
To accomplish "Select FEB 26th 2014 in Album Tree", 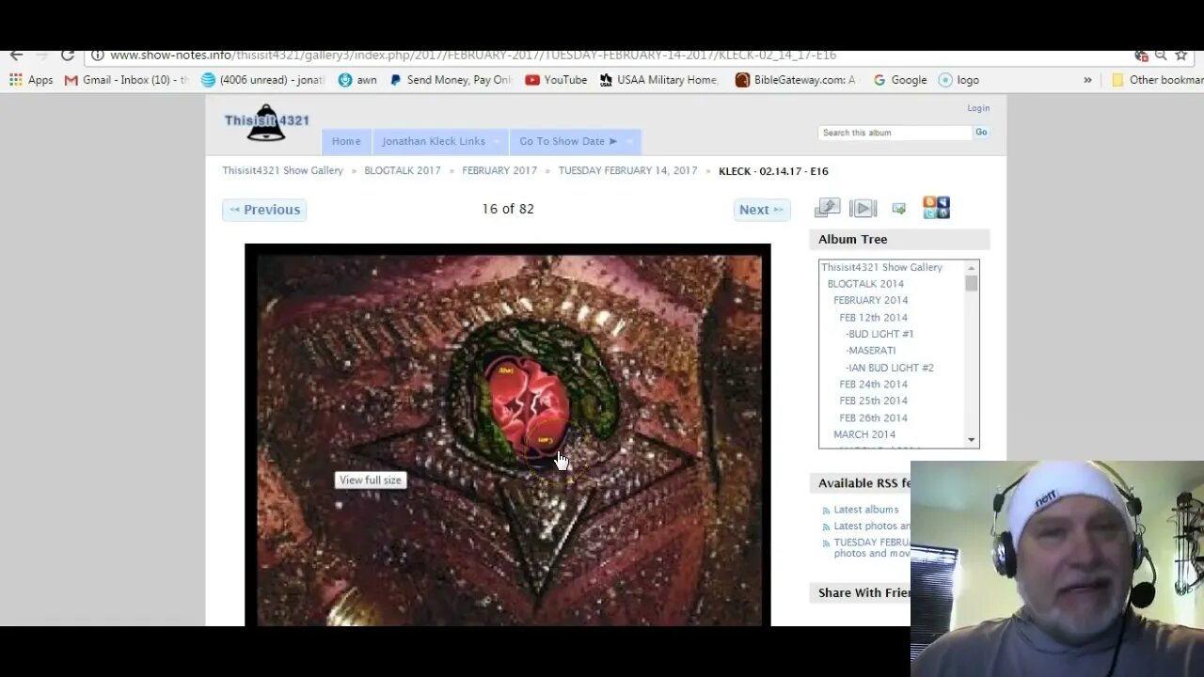I will pyautogui.click(x=874, y=417).
